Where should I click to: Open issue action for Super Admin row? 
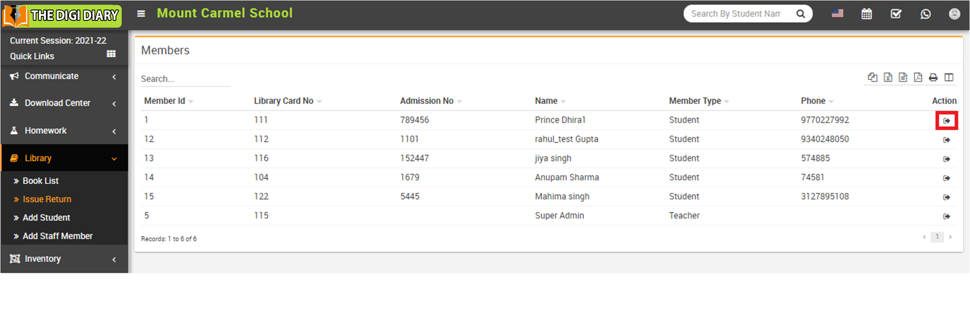946,216
